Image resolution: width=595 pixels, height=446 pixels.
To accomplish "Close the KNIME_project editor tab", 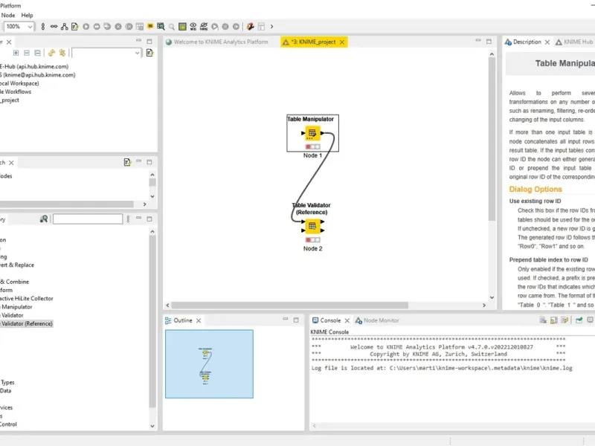I will click(342, 42).
